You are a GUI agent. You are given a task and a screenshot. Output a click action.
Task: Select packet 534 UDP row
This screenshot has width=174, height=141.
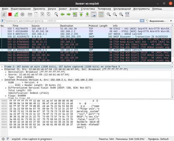86,34
